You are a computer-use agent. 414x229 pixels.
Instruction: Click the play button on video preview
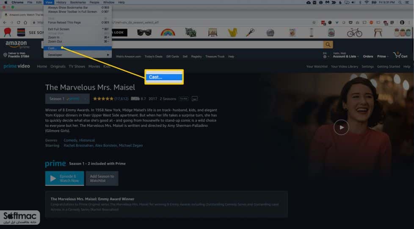tap(341, 127)
